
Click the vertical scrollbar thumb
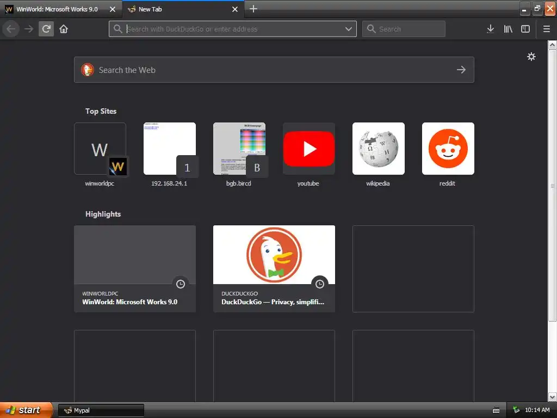pyautogui.click(x=553, y=186)
